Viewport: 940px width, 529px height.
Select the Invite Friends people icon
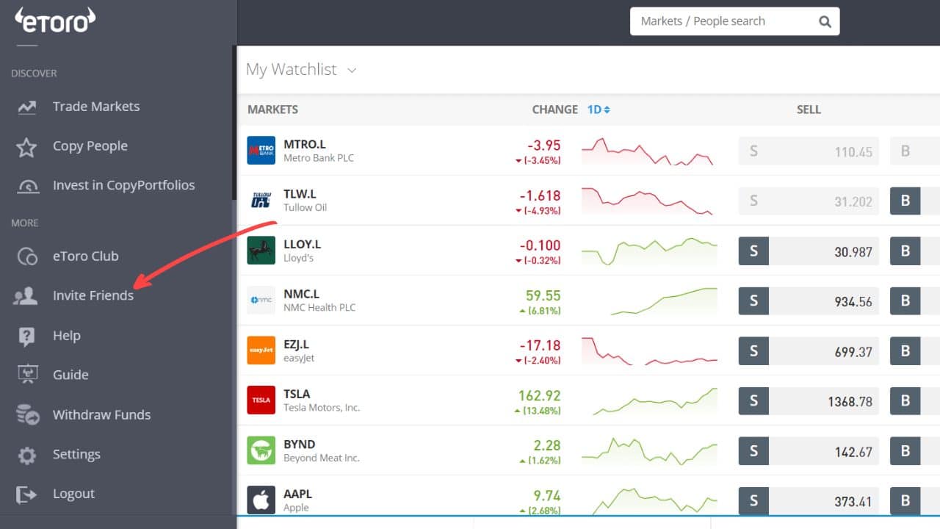(x=26, y=295)
